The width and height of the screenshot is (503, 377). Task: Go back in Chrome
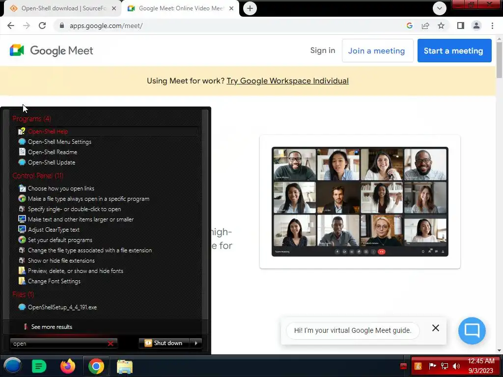[11, 26]
